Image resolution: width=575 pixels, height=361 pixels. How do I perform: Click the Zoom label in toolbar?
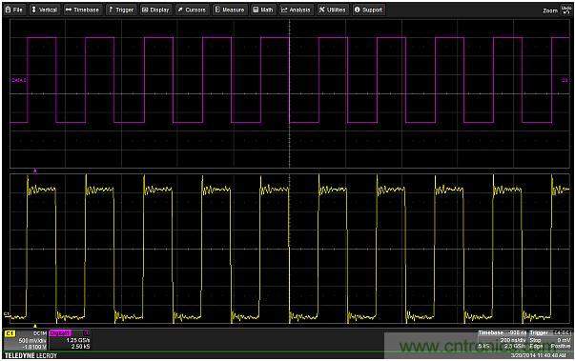550,10
